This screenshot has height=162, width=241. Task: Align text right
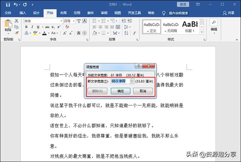106,27
